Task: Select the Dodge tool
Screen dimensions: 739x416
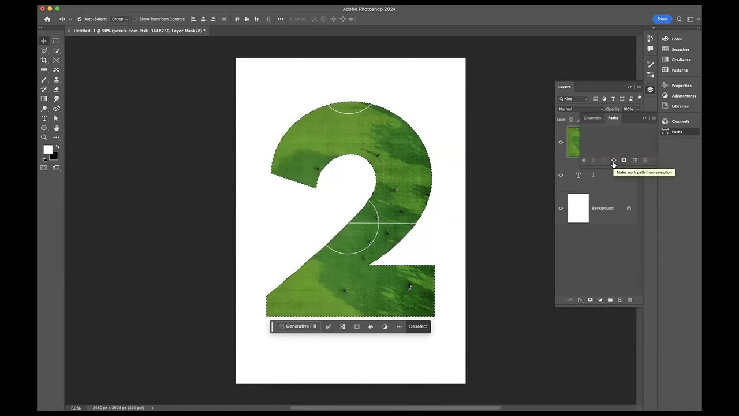Action: click(x=44, y=109)
